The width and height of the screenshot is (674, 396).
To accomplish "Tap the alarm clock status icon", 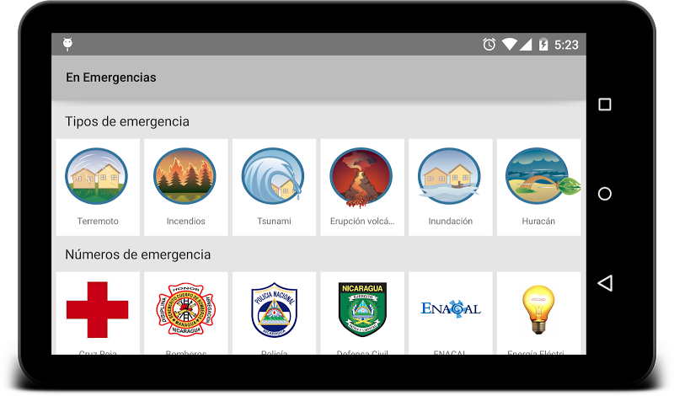I will [489, 45].
